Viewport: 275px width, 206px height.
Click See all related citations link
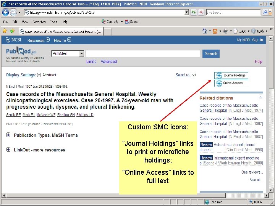pyautogui.click(x=256, y=180)
